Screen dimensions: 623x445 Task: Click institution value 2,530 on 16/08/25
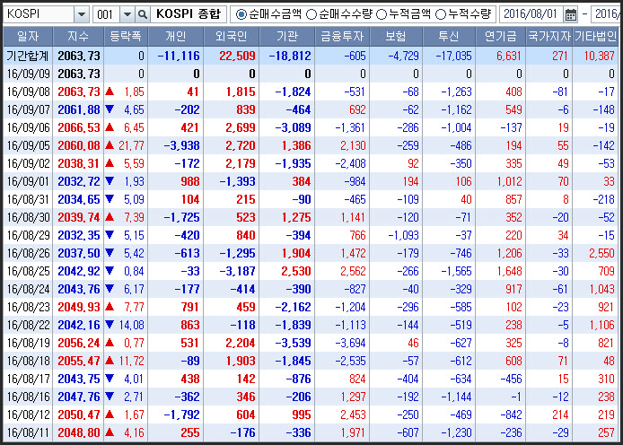(296, 272)
